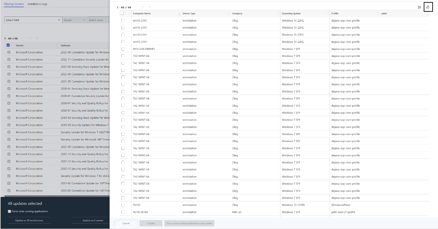Screen dimensions: 438x229
Task: Enable Force close running applications checkbox
Action: (x=9, y=211)
